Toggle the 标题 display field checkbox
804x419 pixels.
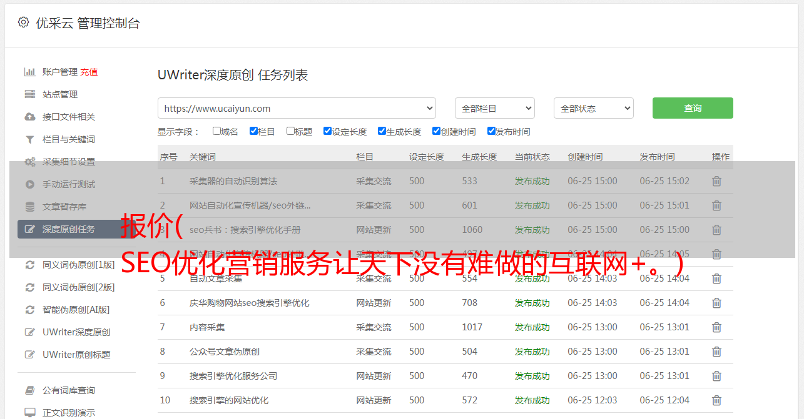290,131
